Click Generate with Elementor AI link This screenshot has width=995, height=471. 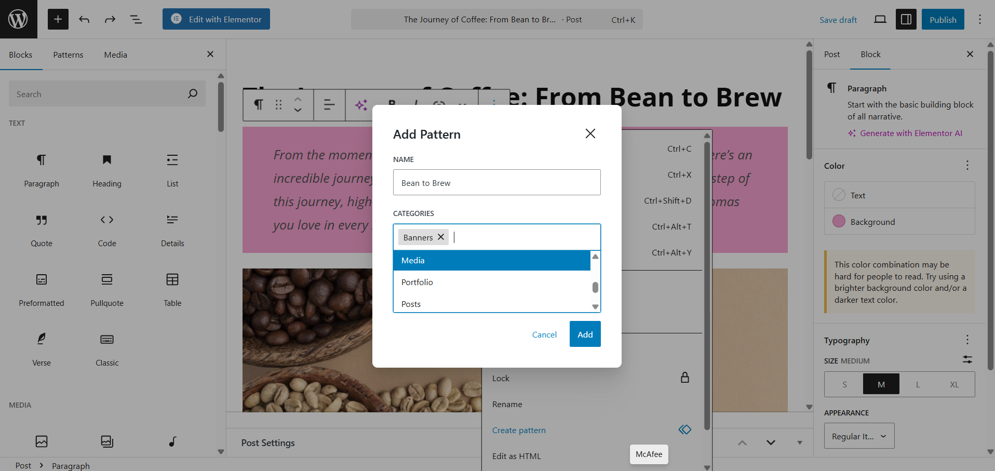coord(905,133)
